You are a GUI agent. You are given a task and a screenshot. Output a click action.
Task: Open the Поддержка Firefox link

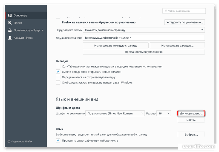pos(22,141)
